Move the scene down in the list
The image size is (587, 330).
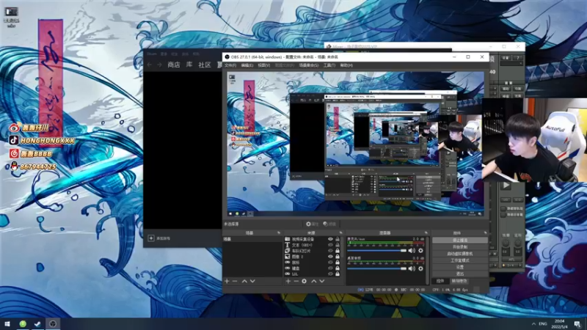(x=252, y=281)
